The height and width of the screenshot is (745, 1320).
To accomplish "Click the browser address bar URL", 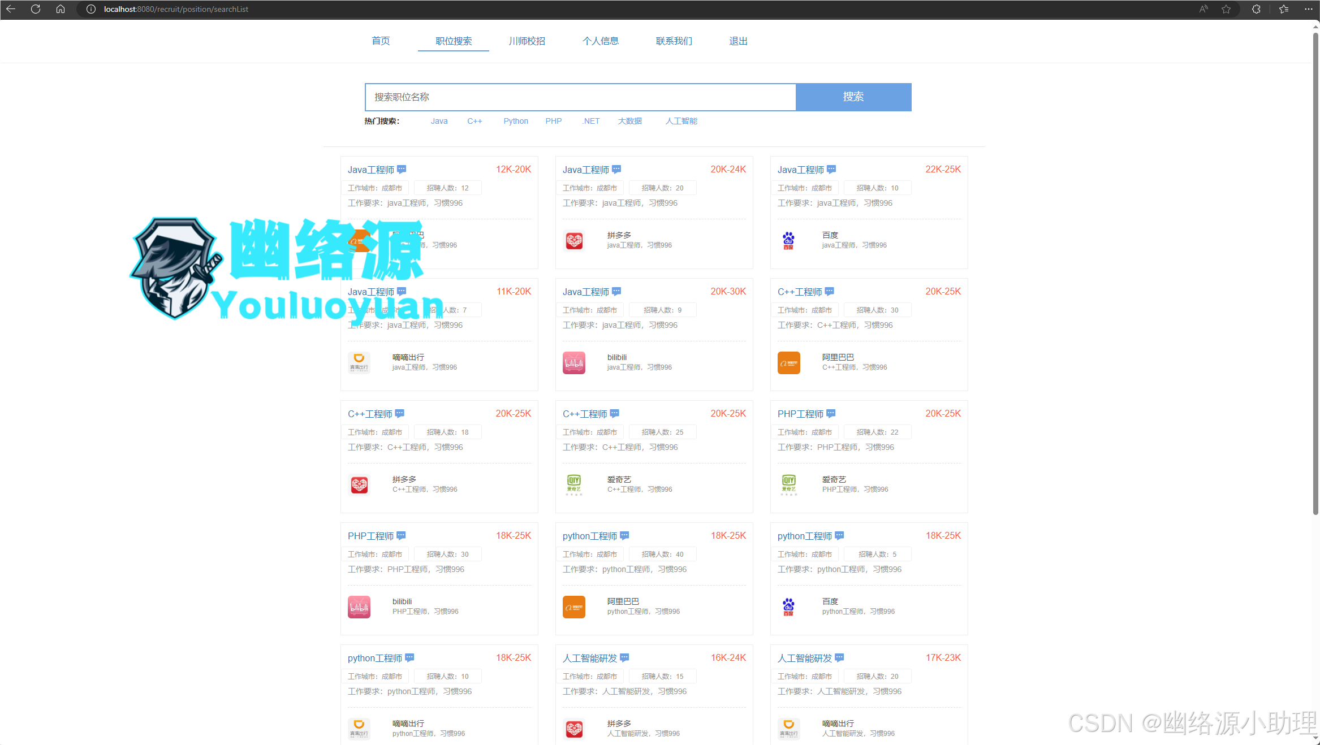I will coord(176,9).
